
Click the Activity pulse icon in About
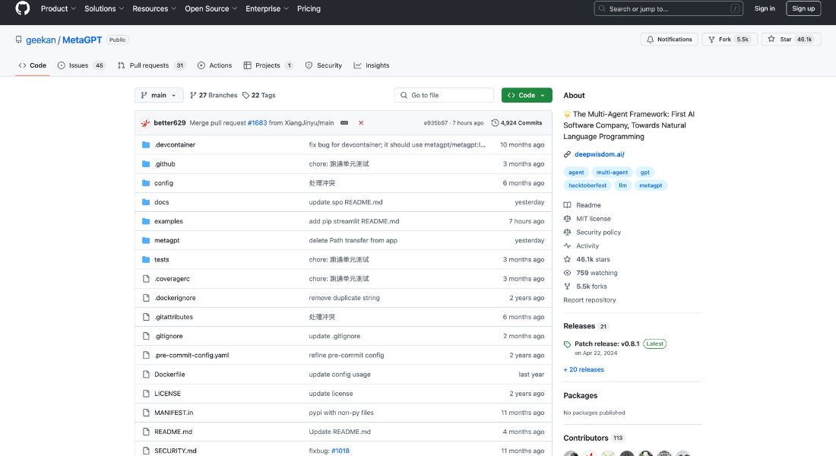coord(566,245)
